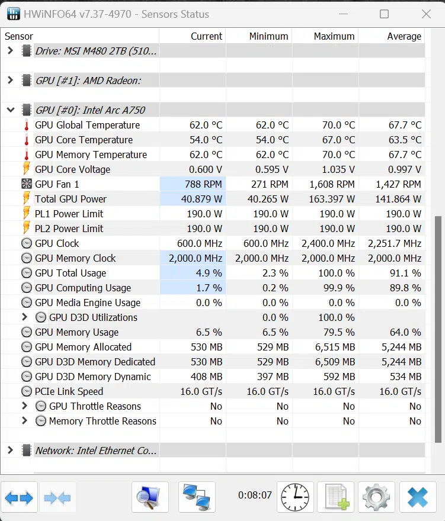The height and width of the screenshot is (521, 445).
Task: Reset min/max with the clock icon
Action: tap(295, 497)
